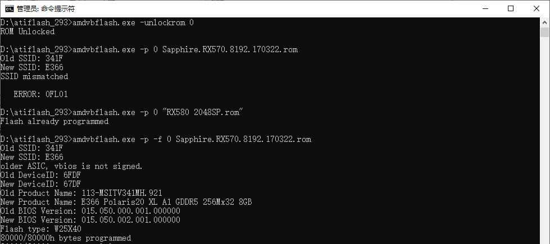Close the Command Prompt window
Screen dimensions: 550x244
(537, 8)
